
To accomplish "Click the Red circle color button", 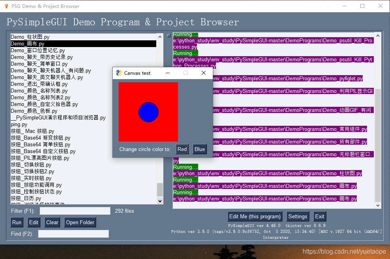I will coord(182,149).
